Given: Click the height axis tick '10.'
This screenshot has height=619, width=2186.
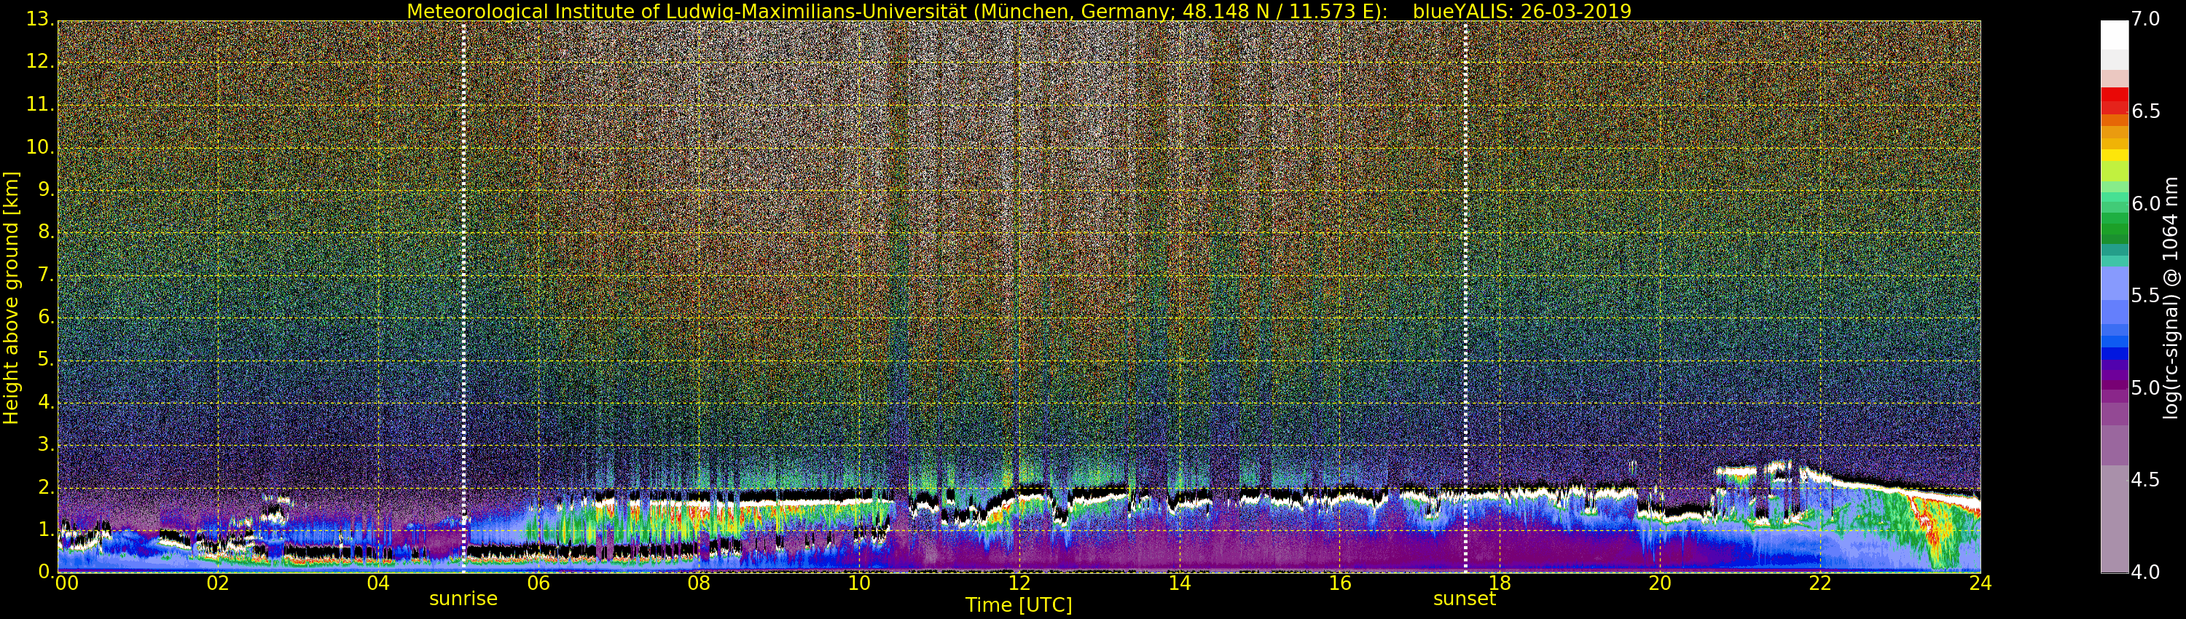Looking at the screenshot, I should coord(40,146).
